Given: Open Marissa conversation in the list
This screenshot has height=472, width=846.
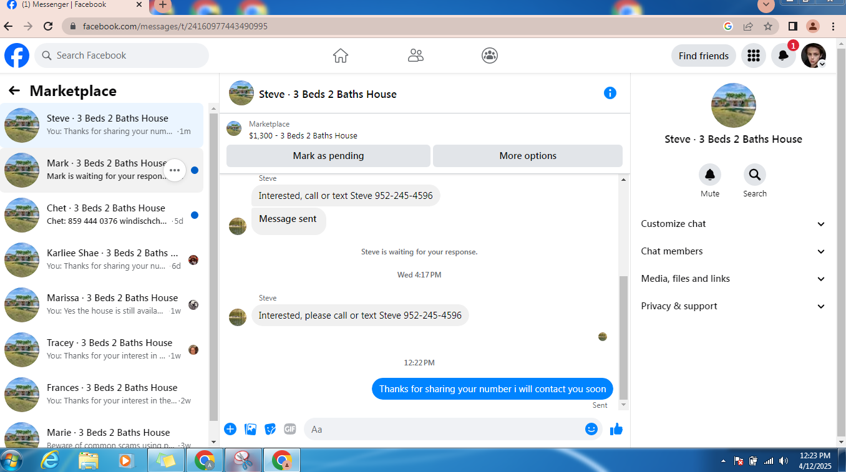Looking at the screenshot, I should pos(102,305).
